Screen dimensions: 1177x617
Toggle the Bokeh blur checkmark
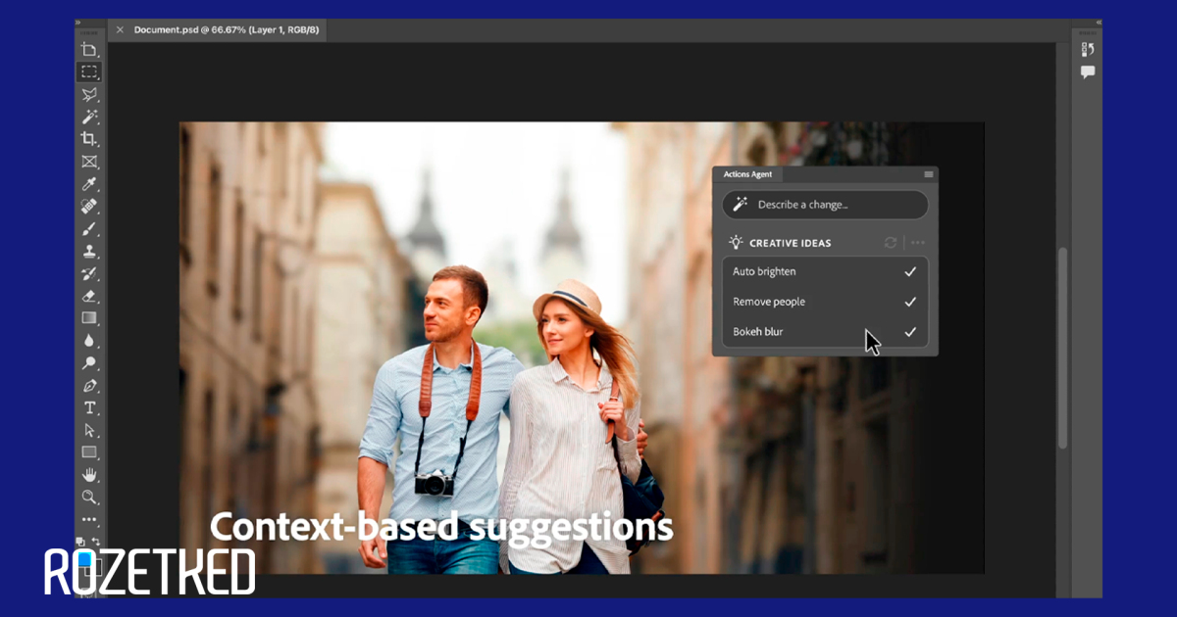tap(909, 332)
